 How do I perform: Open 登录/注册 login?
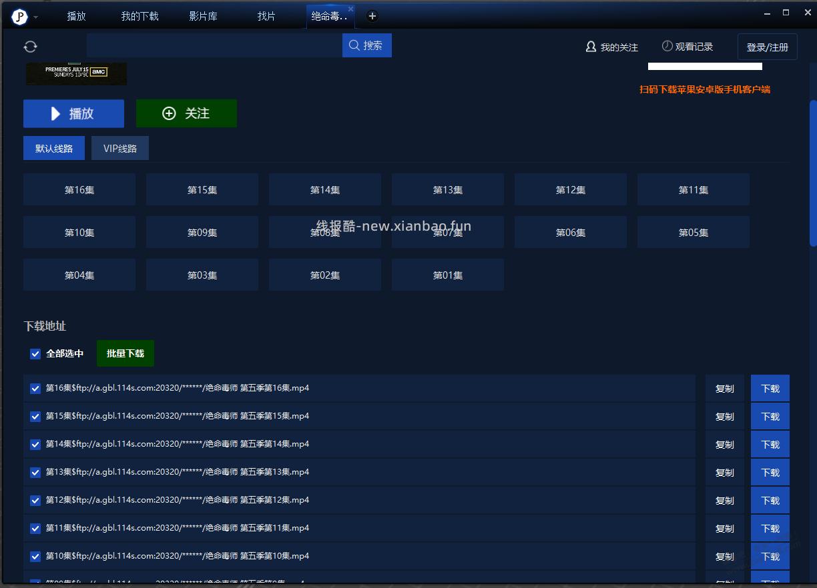[768, 47]
